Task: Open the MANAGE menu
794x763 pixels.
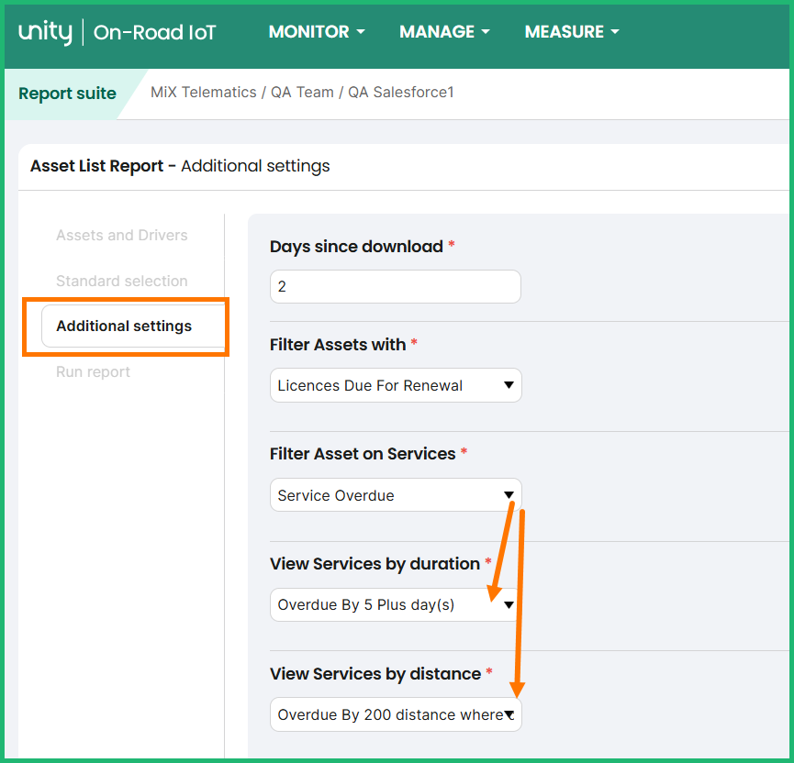Action: click(444, 32)
